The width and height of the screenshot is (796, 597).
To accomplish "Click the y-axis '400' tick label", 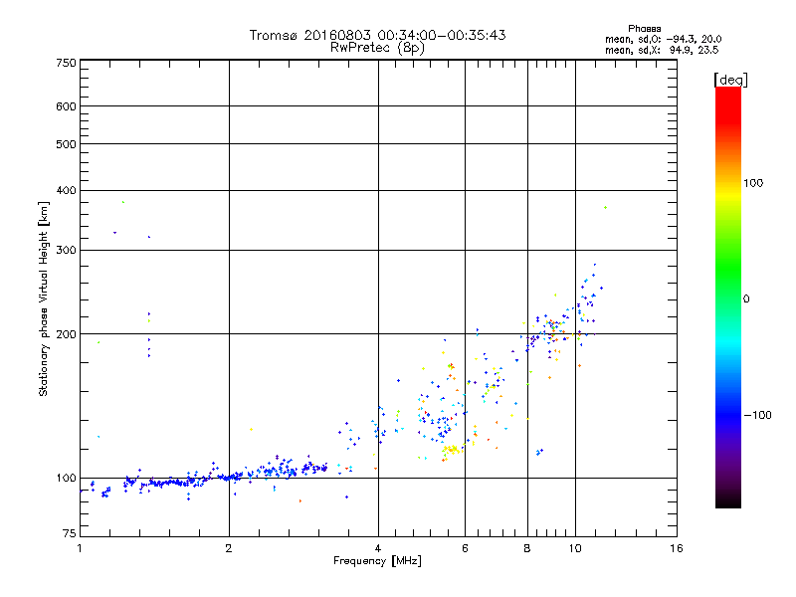I will coord(66,190).
